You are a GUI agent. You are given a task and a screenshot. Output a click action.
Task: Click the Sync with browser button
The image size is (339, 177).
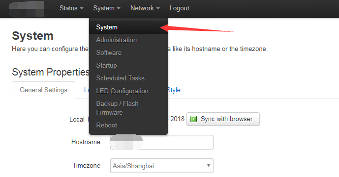click(x=223, y=119)
